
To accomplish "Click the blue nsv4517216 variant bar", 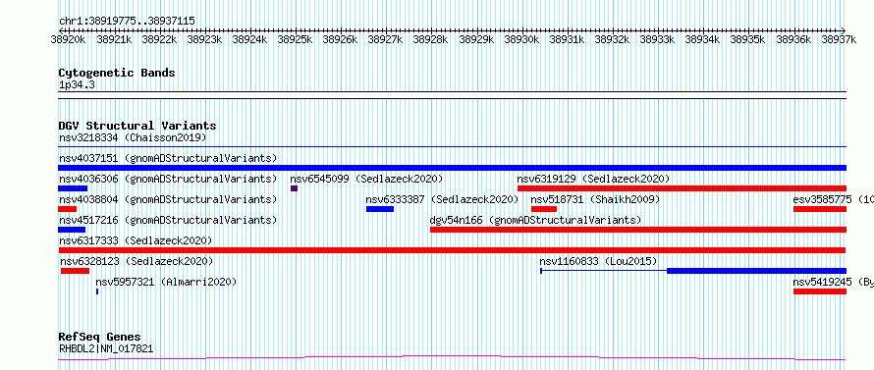I will (72, 230).
